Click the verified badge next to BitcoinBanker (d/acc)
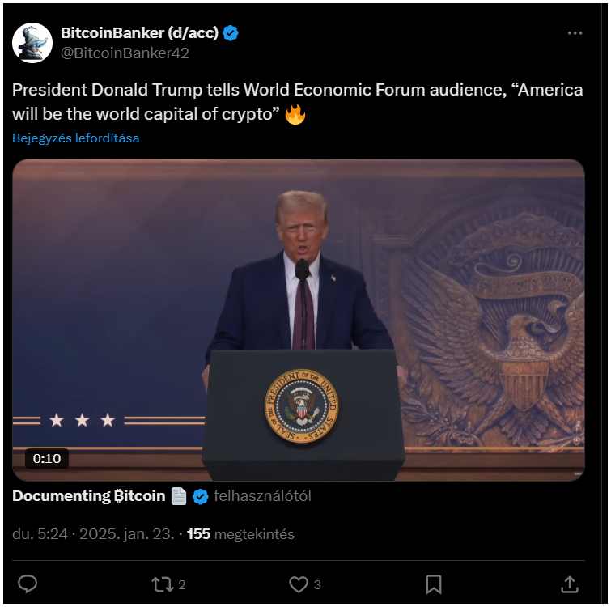Screen dimensions: 611x607 coord(231,33)
